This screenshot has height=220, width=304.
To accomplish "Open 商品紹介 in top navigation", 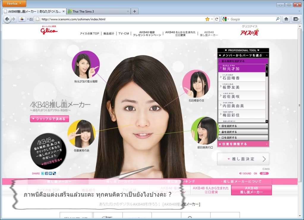I will [109, 33].
